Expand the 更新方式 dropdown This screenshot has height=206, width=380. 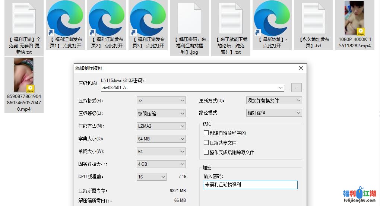click(x=274, y=101)
